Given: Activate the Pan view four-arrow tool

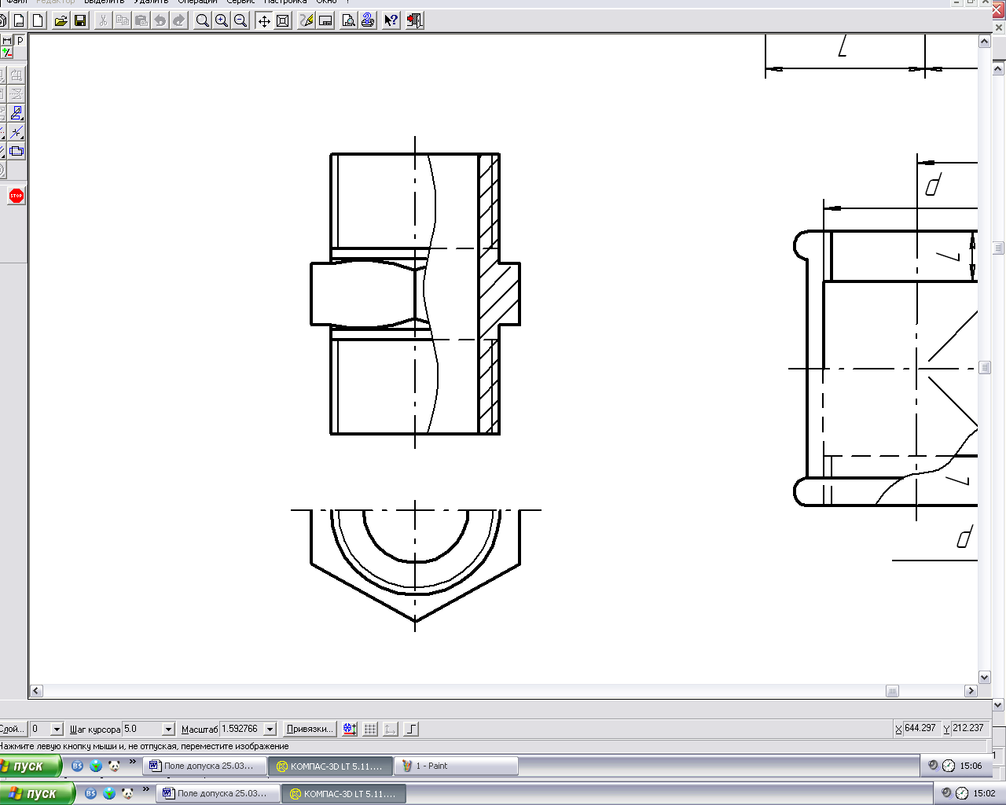Looking at the screenshot, I should (264, 20).
